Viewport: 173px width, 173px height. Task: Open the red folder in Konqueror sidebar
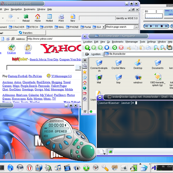(x=85, y=93)
